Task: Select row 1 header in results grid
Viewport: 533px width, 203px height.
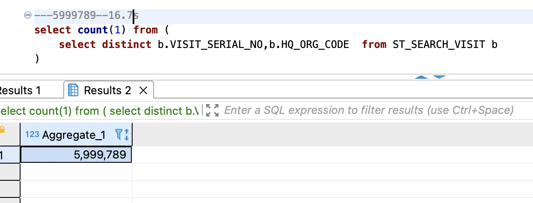Action: click(9, 155)
